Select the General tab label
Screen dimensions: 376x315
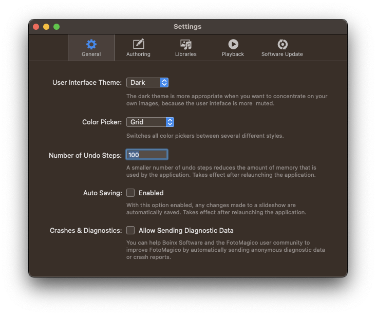pos(91,54)
